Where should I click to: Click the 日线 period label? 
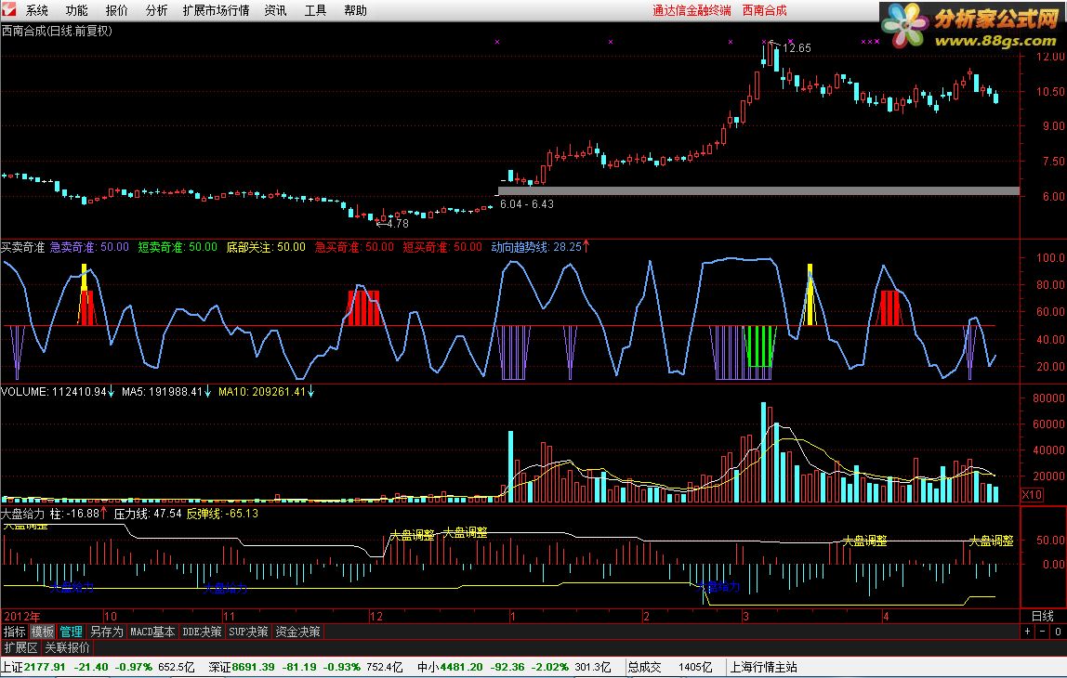pos(1043,616)
